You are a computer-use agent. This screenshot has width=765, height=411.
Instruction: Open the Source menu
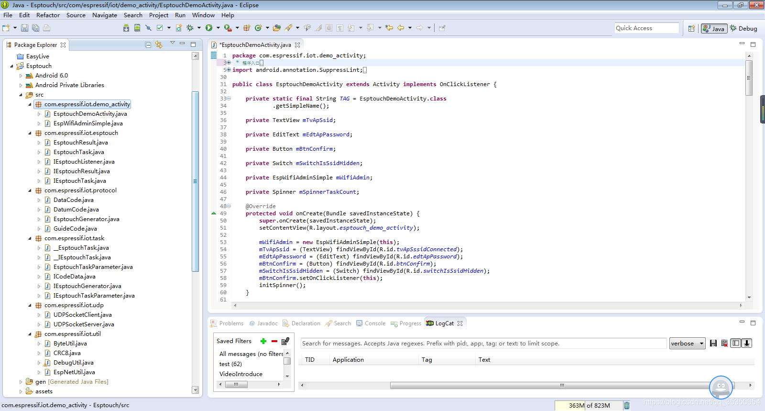[x=76, y=15]
